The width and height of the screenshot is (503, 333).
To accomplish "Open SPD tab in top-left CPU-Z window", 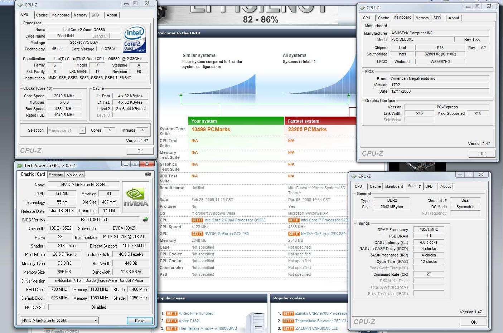I will (x=95, y=15).
